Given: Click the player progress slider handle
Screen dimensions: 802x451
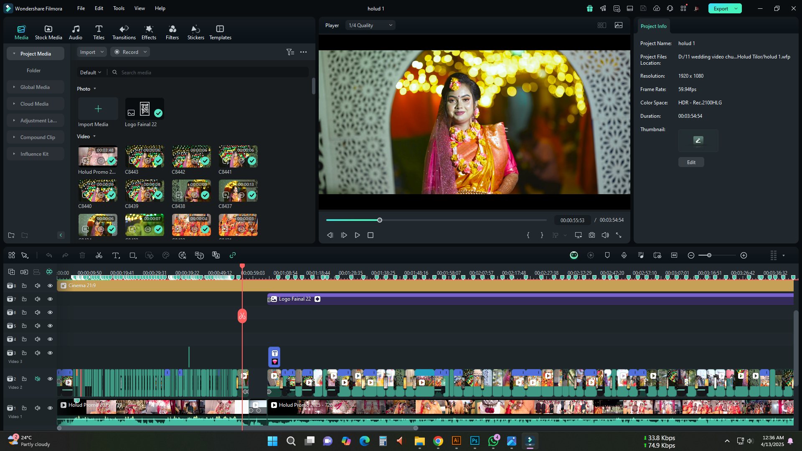Looking at the screenshot, I should [380, 220].
